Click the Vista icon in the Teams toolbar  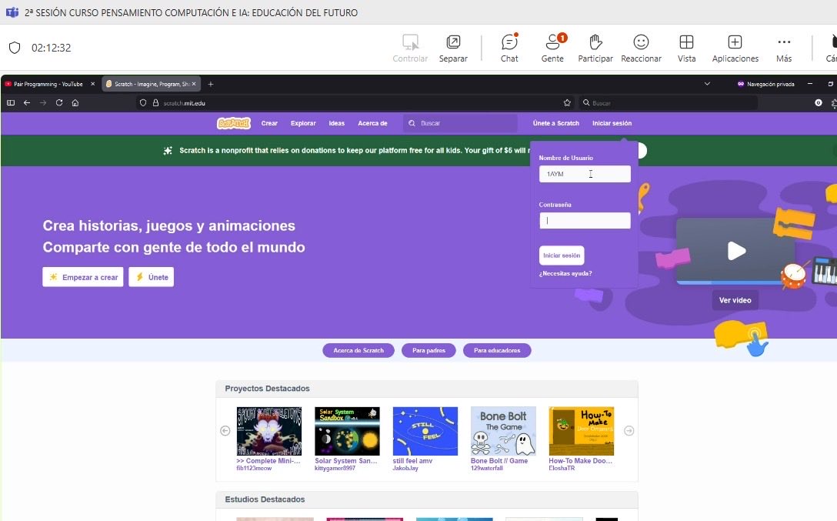click(686, 46)
